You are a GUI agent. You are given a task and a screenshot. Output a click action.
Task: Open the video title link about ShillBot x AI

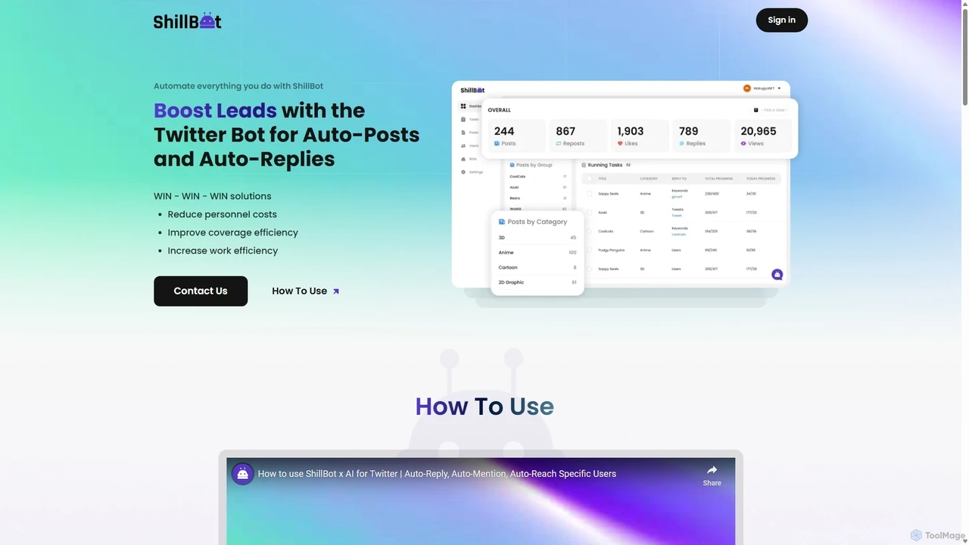click(437, 474)
